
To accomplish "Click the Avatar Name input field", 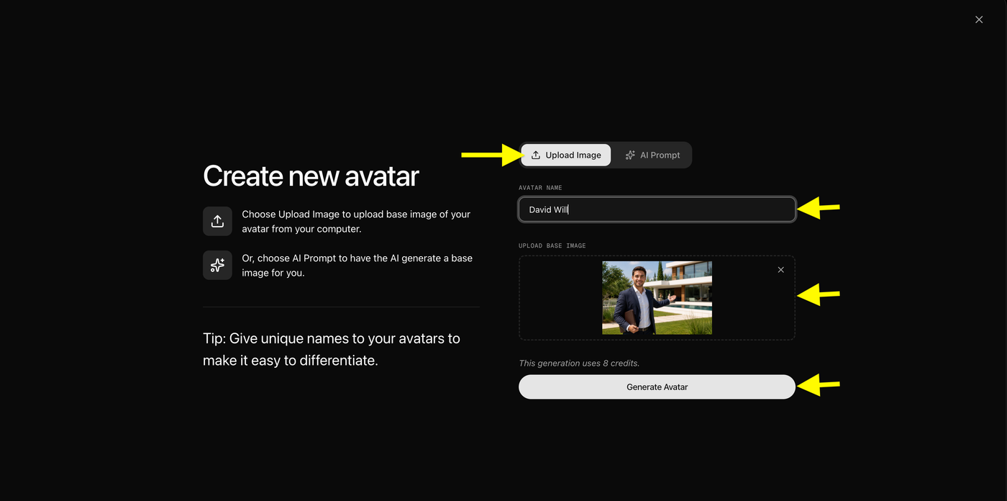I will point(657,209).
